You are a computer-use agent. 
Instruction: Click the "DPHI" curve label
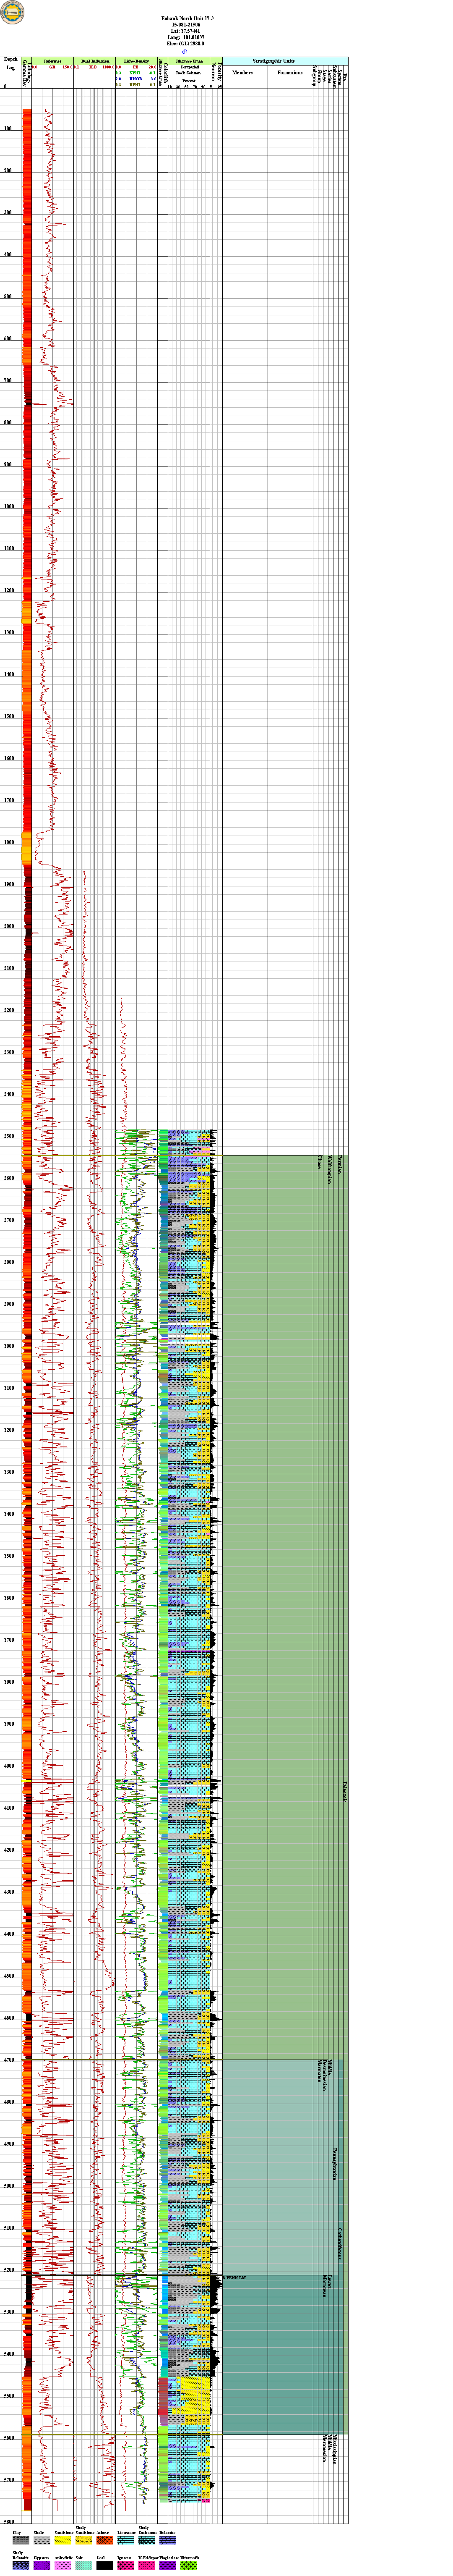[x=135, y=85]
